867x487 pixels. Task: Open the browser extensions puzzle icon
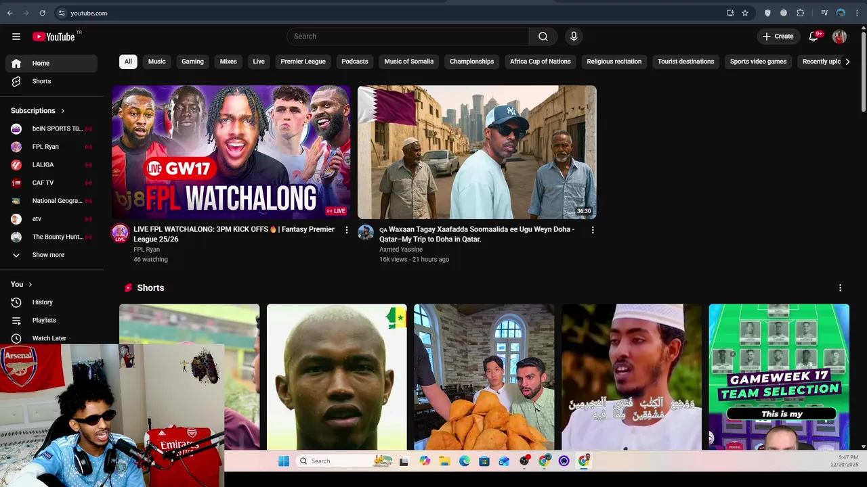pos(801,13)
